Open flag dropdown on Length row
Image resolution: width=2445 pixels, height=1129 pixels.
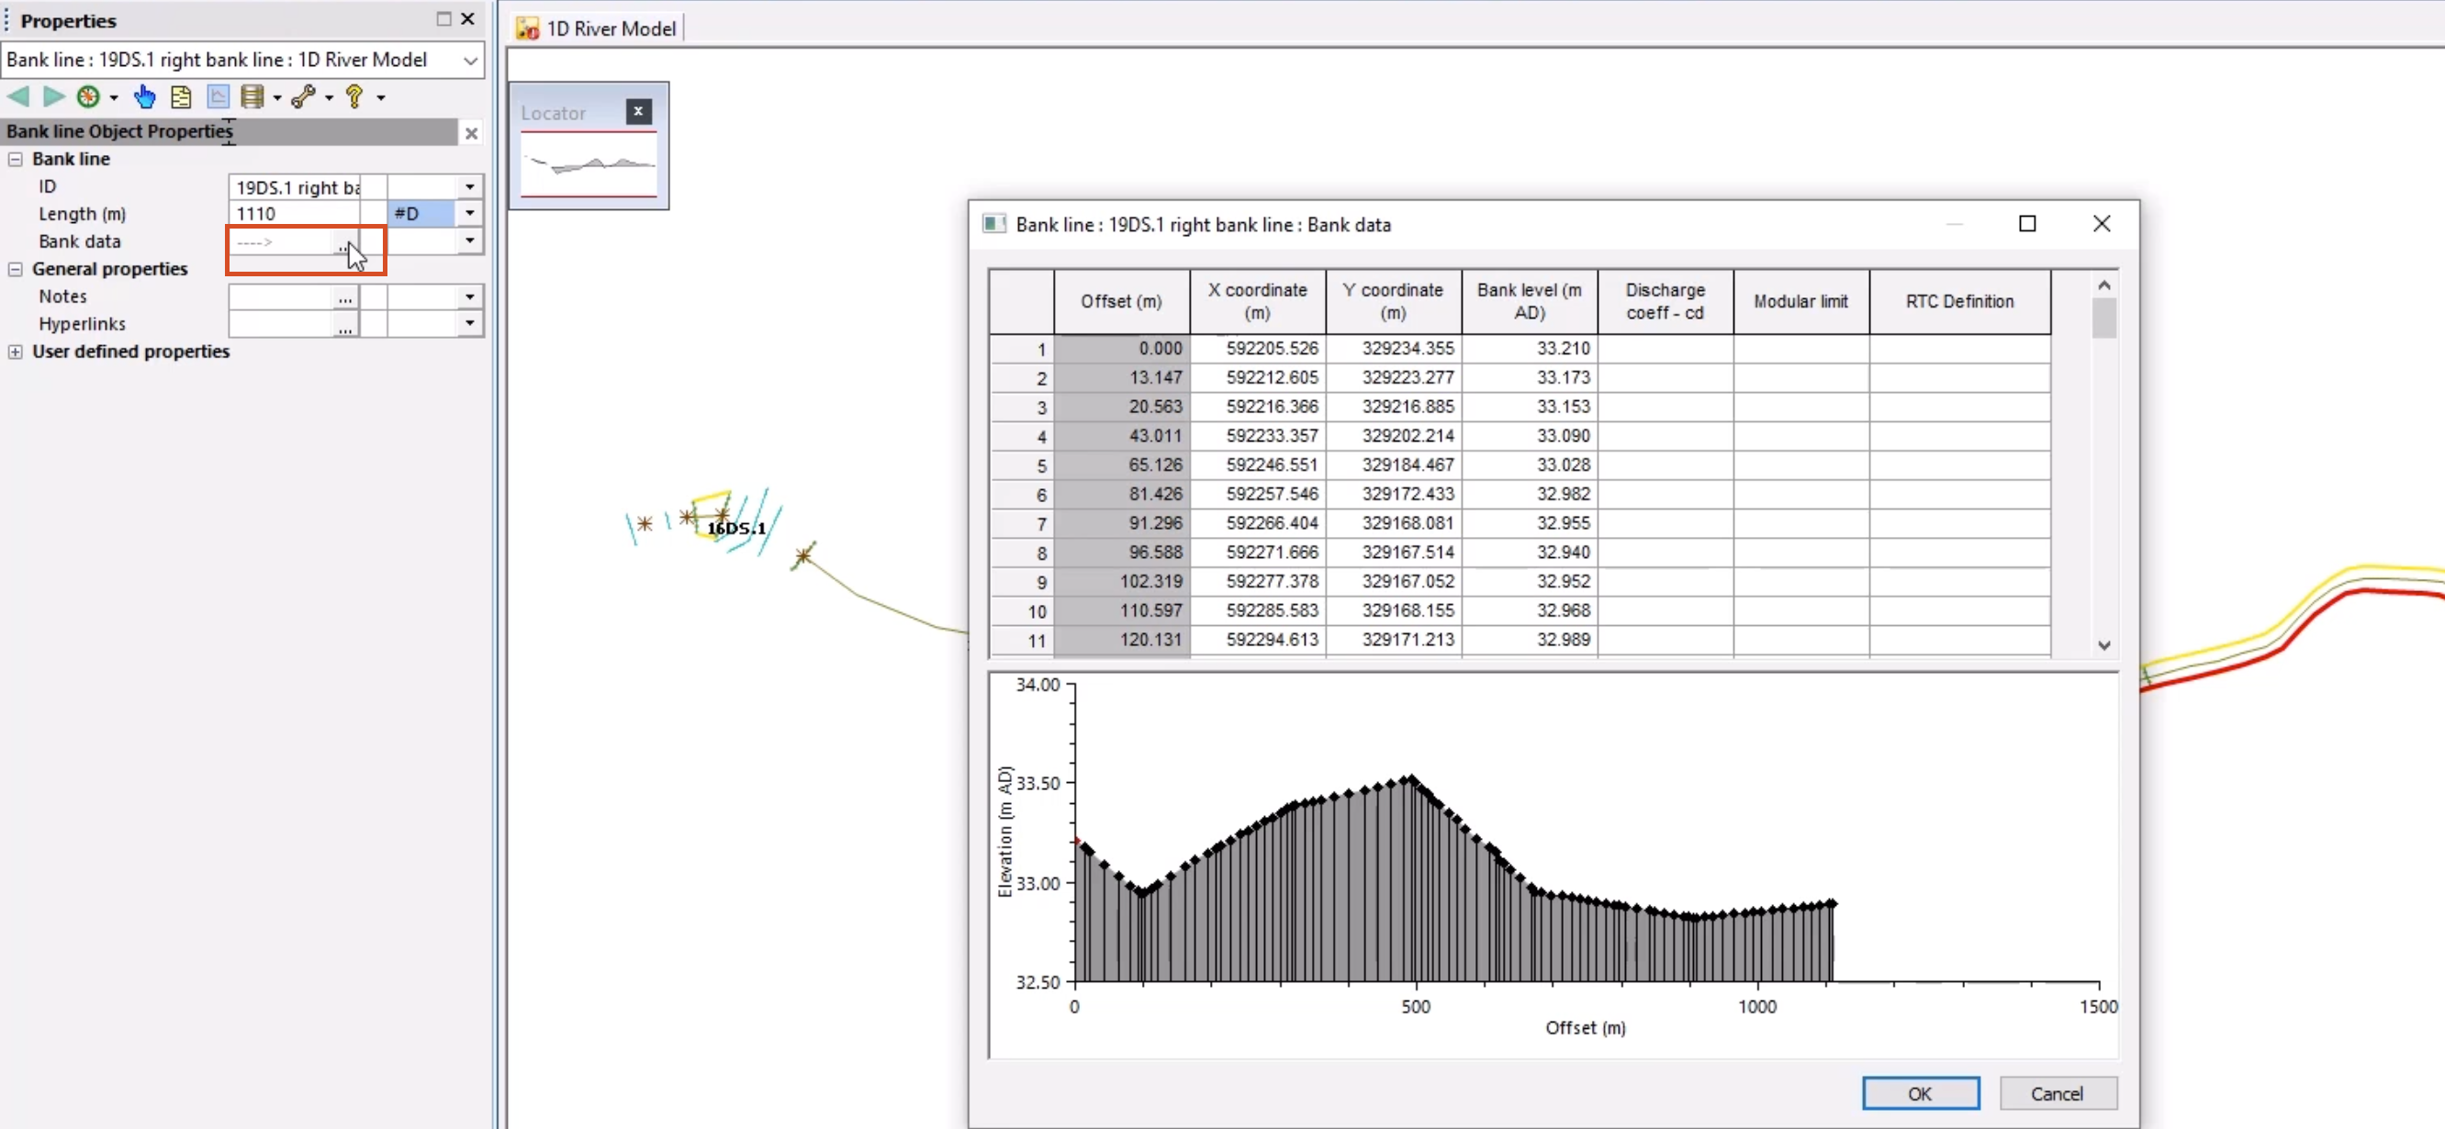[470, 214]
